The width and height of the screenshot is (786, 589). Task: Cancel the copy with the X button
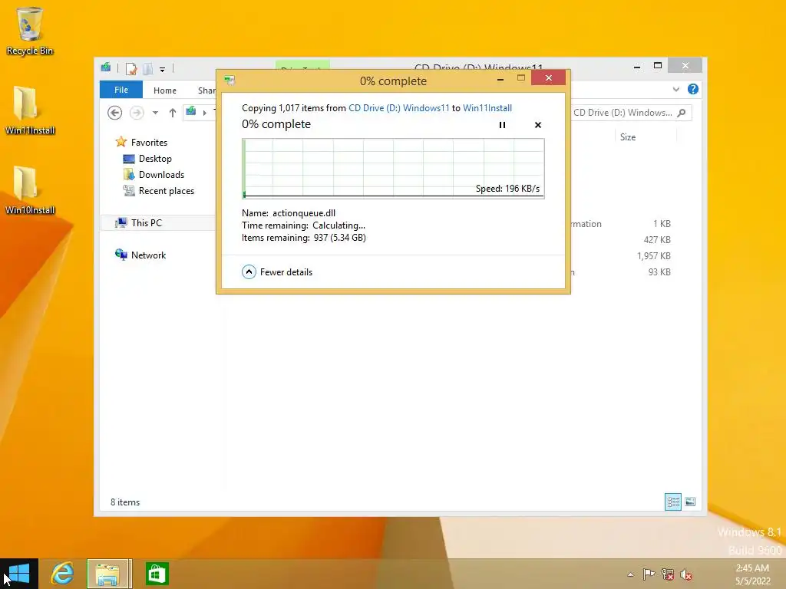click(538, 125)
